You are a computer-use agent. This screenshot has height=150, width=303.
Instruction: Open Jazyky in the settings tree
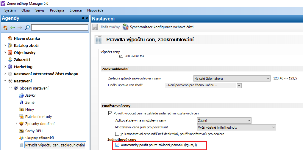[30, 95]
